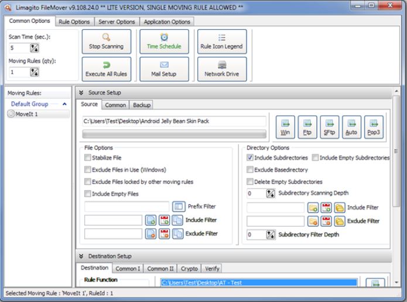Choose the SFtp source type
Image resolution: width=407 pixels, height=302 pixels.
pyautogui.click(x=329, y=127)
